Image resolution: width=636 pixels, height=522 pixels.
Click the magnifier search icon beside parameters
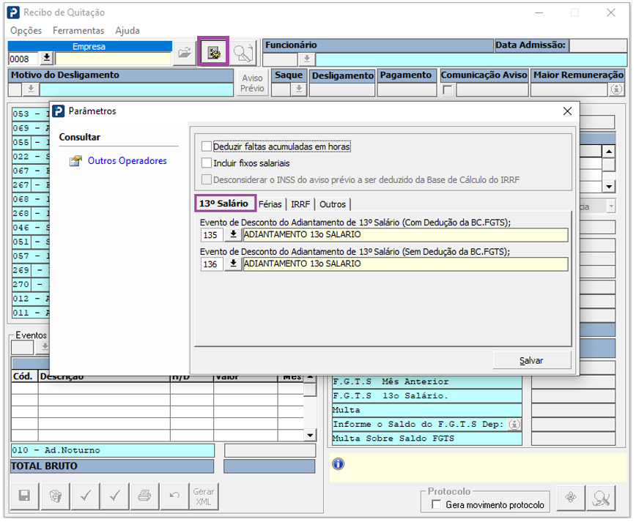[x=243, y=53]
